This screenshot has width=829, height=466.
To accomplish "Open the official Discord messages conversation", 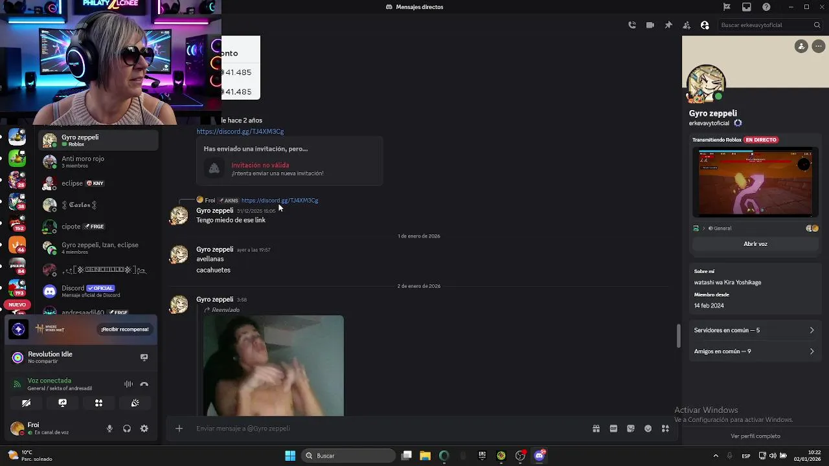I will (98, 291).
